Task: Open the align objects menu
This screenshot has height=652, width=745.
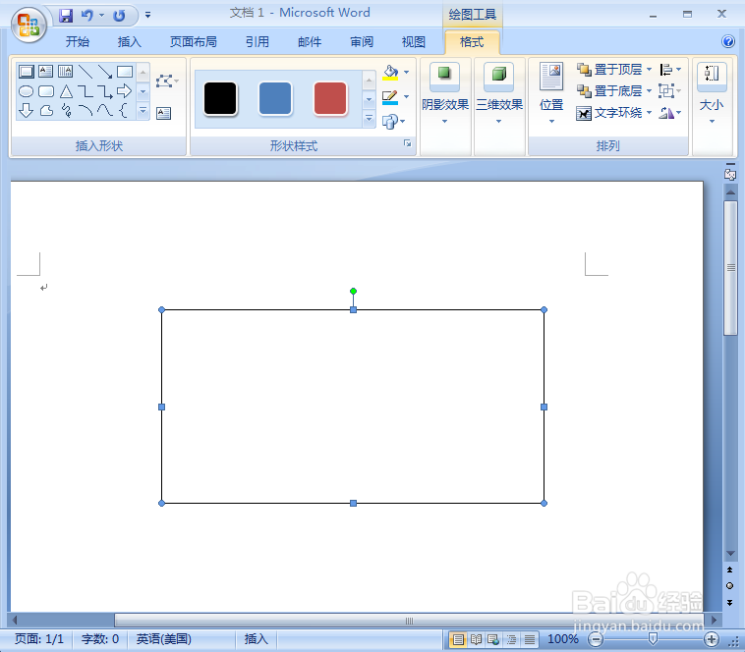Action: [x=670, y=70]
